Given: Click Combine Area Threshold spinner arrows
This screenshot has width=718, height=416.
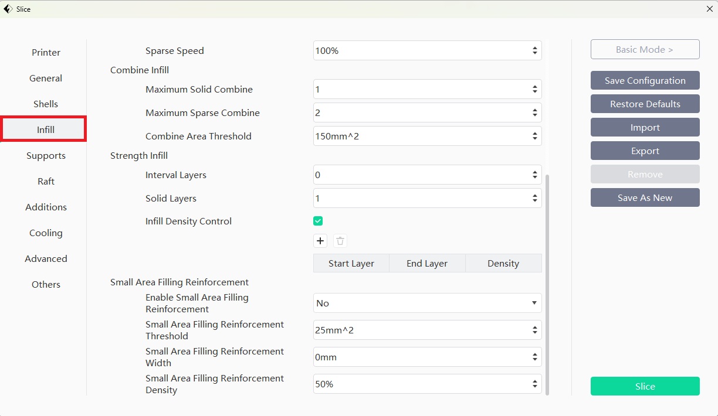Looking at the screenshot, I should point(534,137).
